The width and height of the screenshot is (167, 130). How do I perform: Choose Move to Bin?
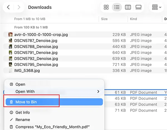coord(54,102)
